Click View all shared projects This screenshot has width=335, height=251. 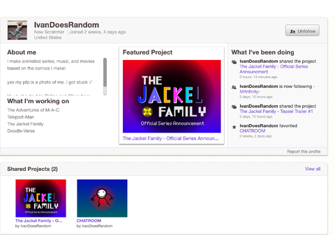[313, 169]
